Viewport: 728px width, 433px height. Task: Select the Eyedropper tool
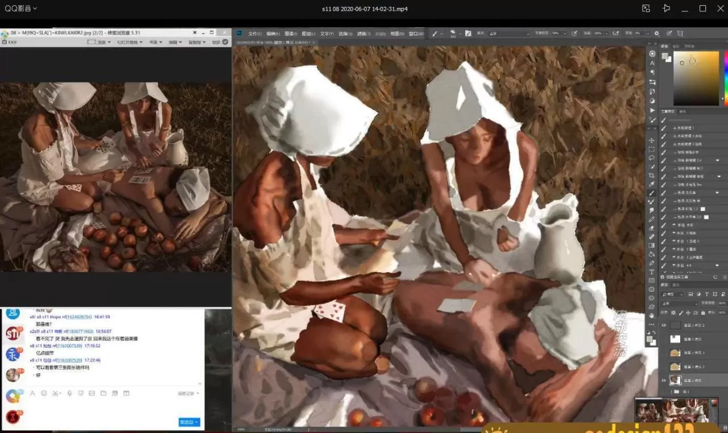pos(652,184)
